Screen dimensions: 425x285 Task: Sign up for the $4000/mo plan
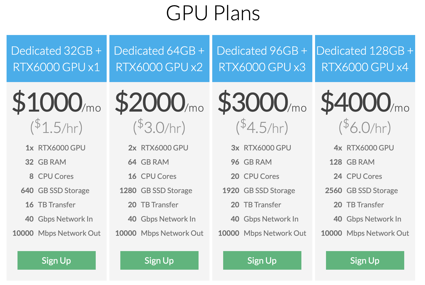(365, 260)
